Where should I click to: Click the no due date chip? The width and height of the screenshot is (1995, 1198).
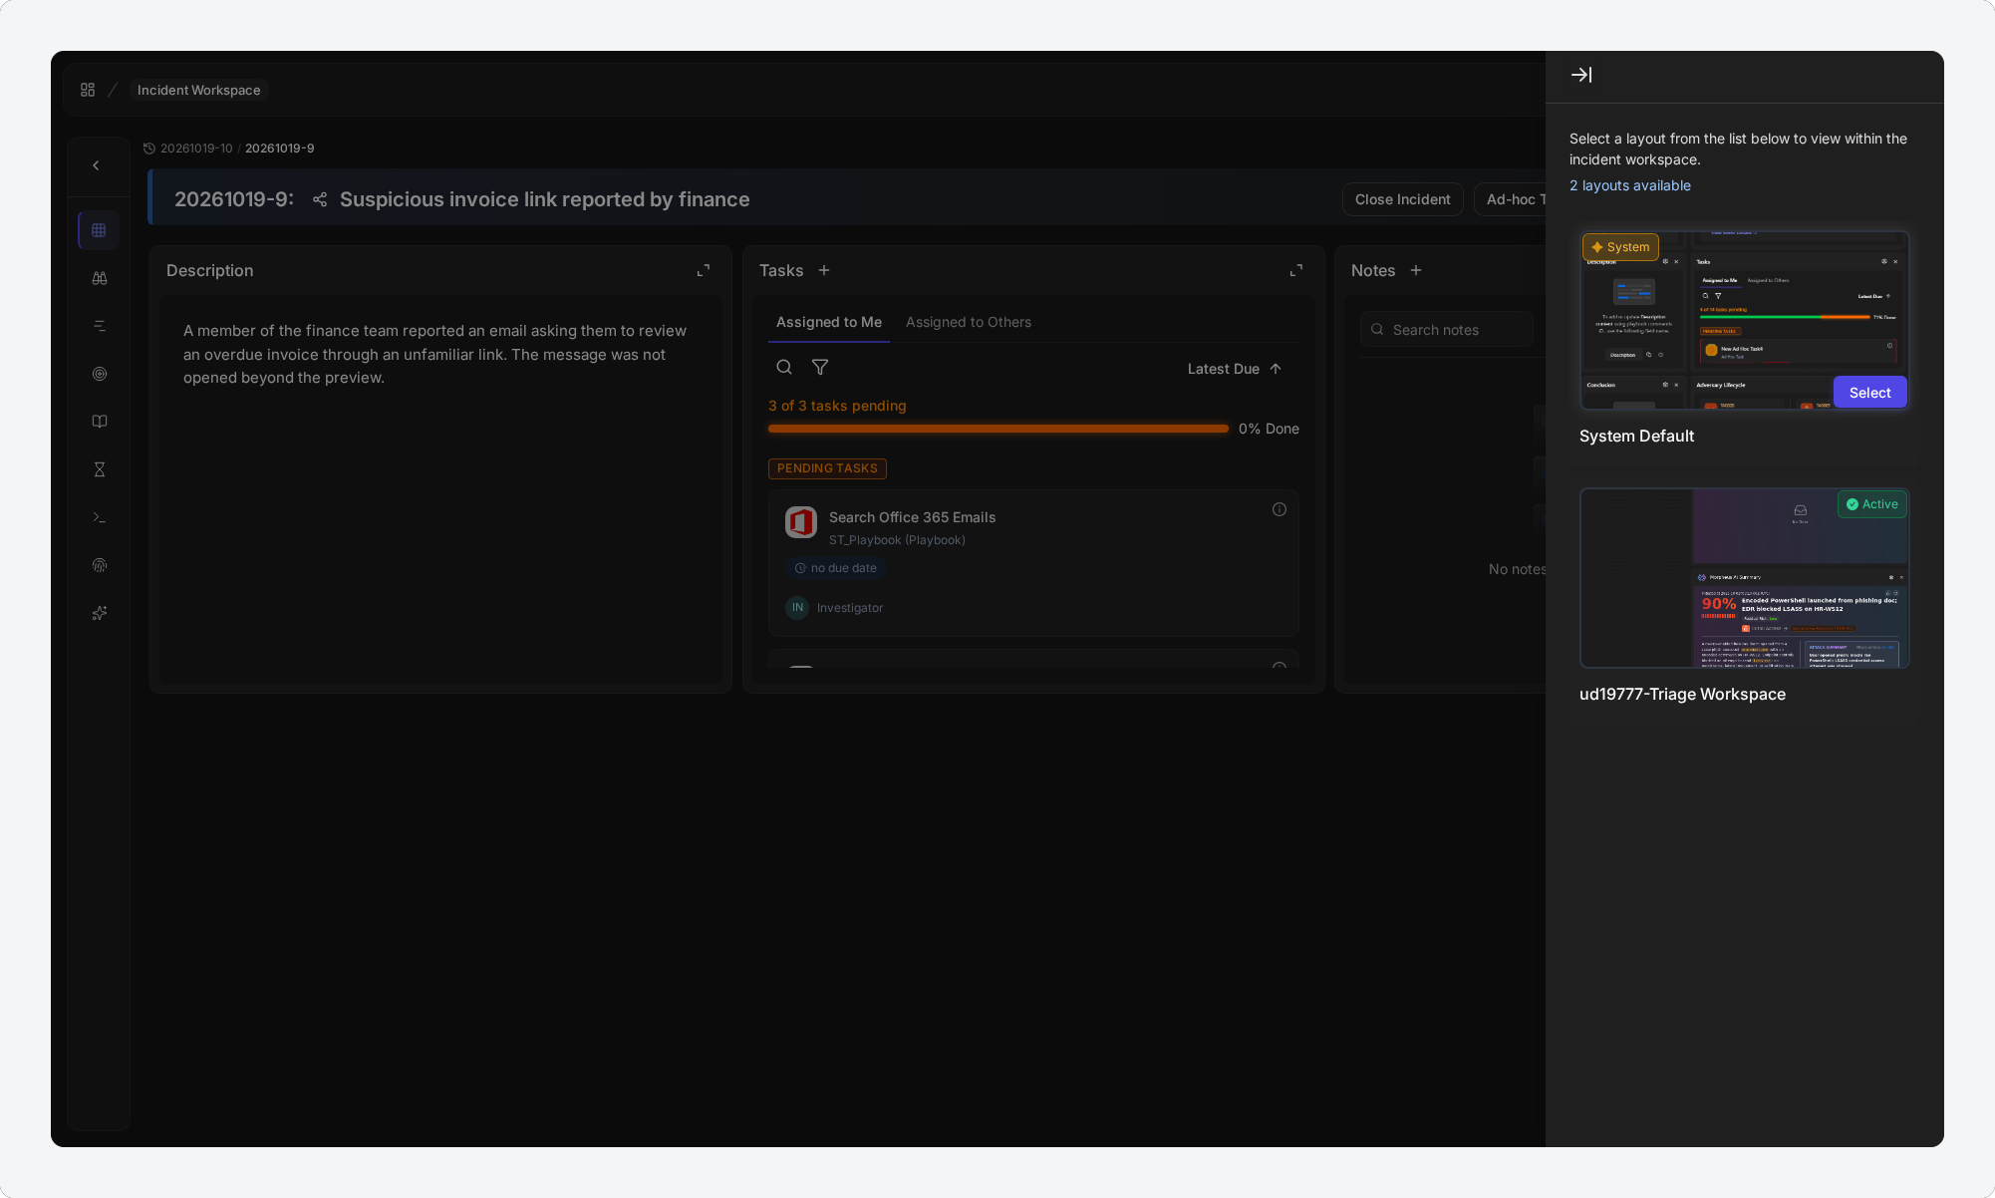coord(836,568)
